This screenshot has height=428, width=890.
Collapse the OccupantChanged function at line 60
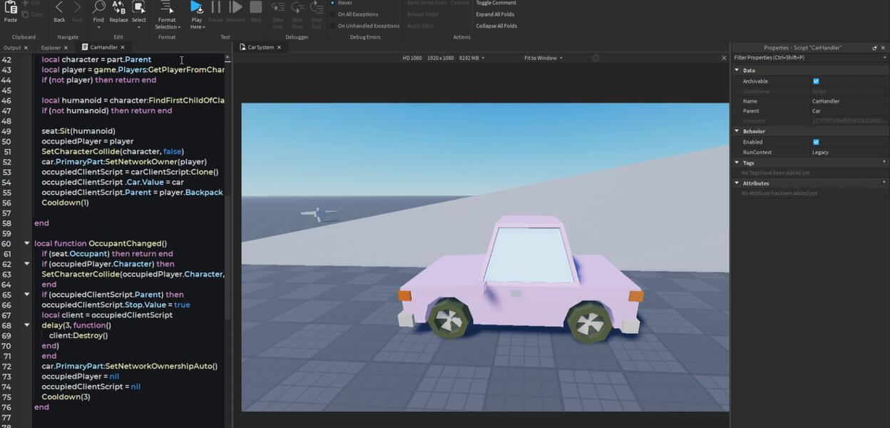pyautogui.click(x=27, y=243)
